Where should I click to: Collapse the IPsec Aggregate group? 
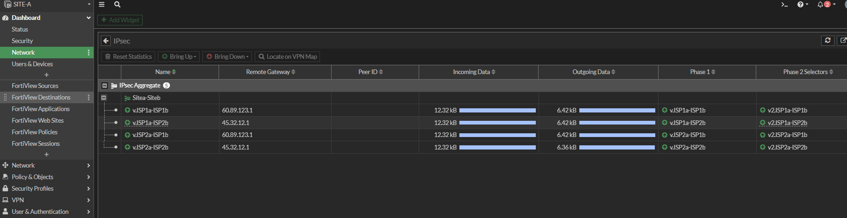(x=105, y=86)
